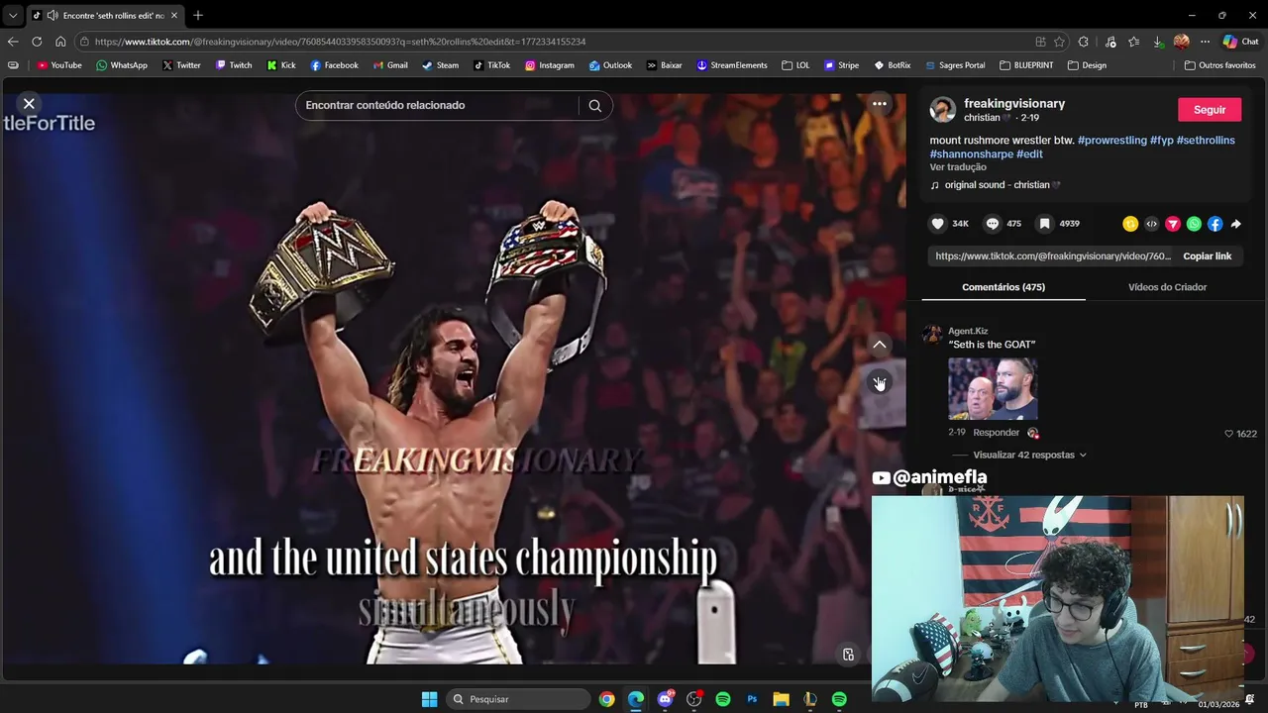Go back using browser back arrow
The width and height of the screenshot is (1268, 713).
pos(12,42)
